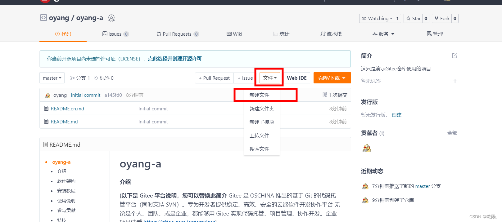This screenshot has height=222, width=502.
Task: Click Initial commit message for README.md
Action: (x=153, y=122)
